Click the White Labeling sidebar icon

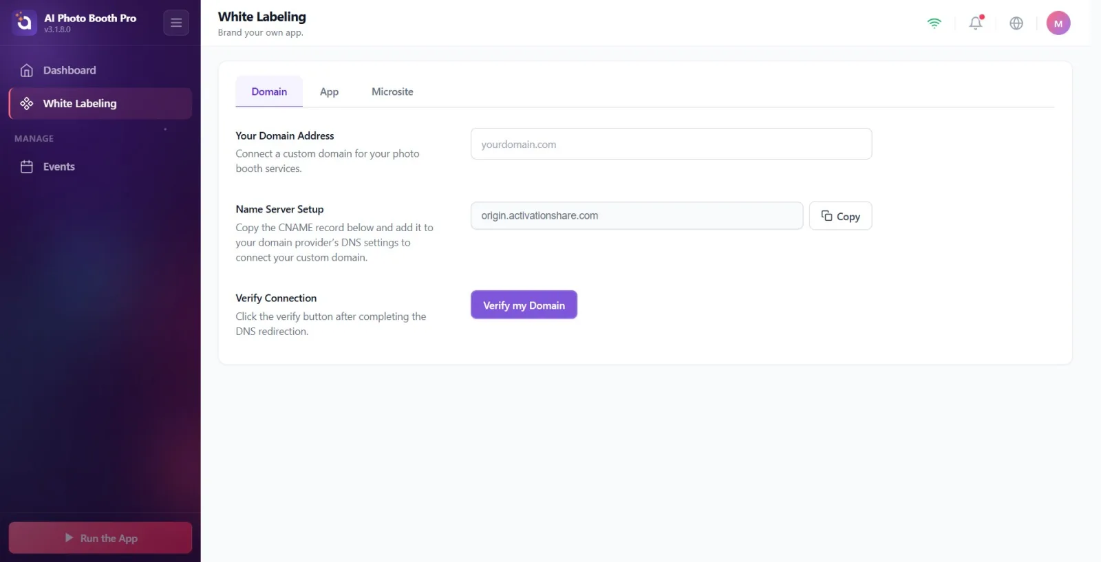(27, 103)
